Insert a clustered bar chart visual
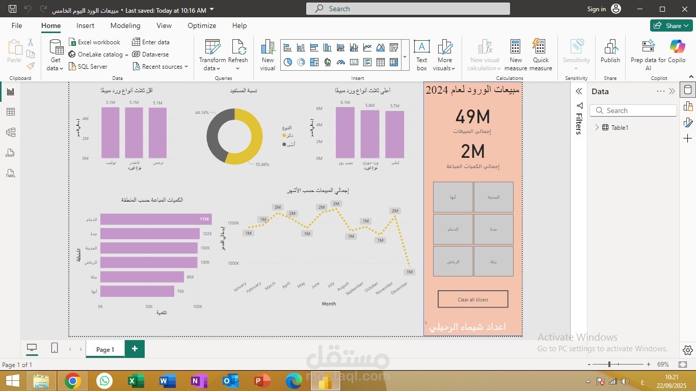The image size is (696, 391). (314, 47)
